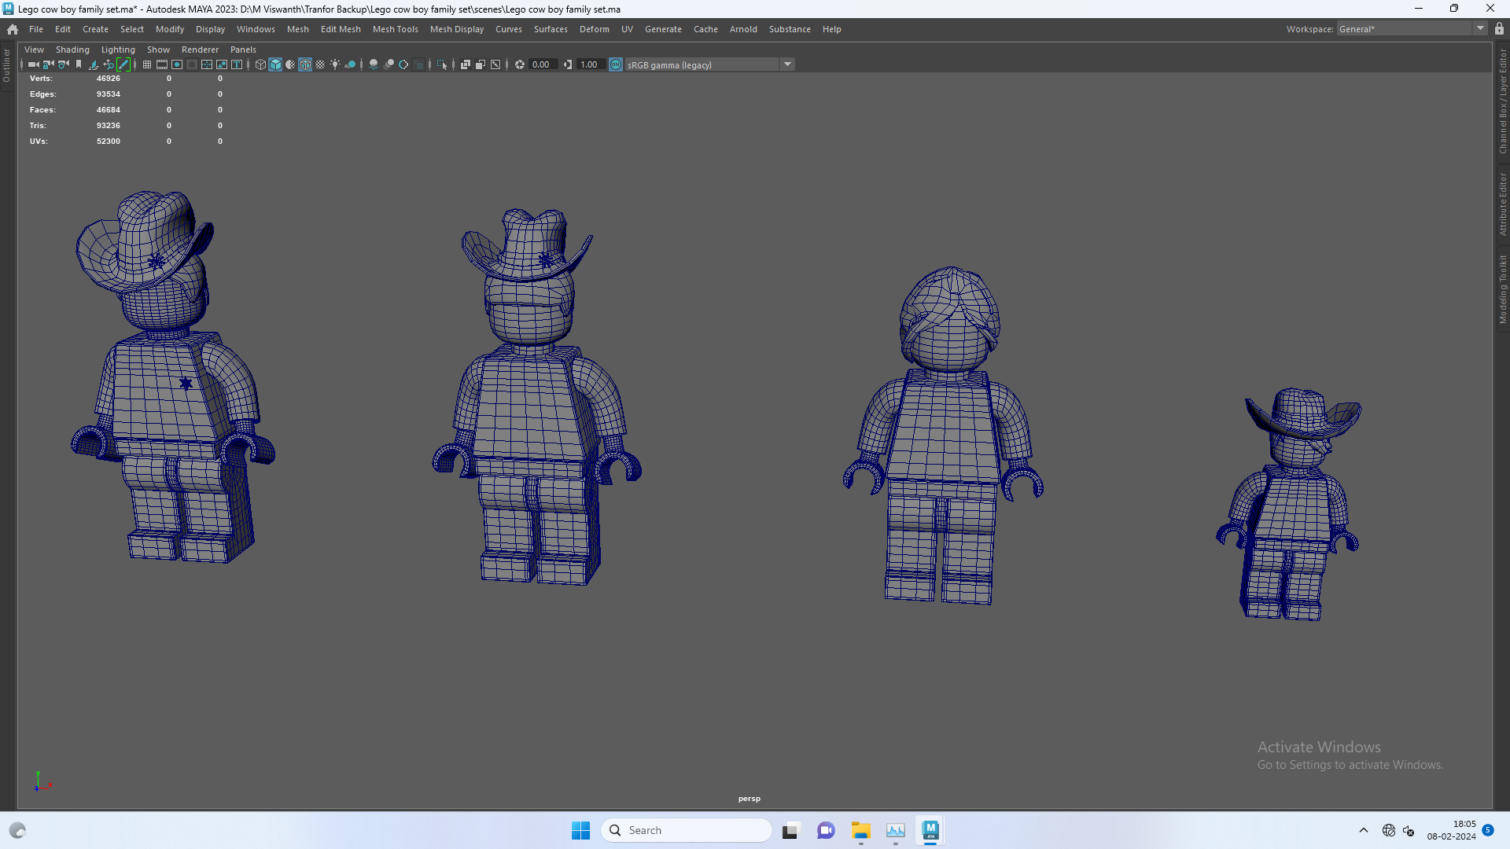The height and width of the screenshot is (849, 1510).
Task: Toggle the View Transform ON button
Action: [616, 64]
